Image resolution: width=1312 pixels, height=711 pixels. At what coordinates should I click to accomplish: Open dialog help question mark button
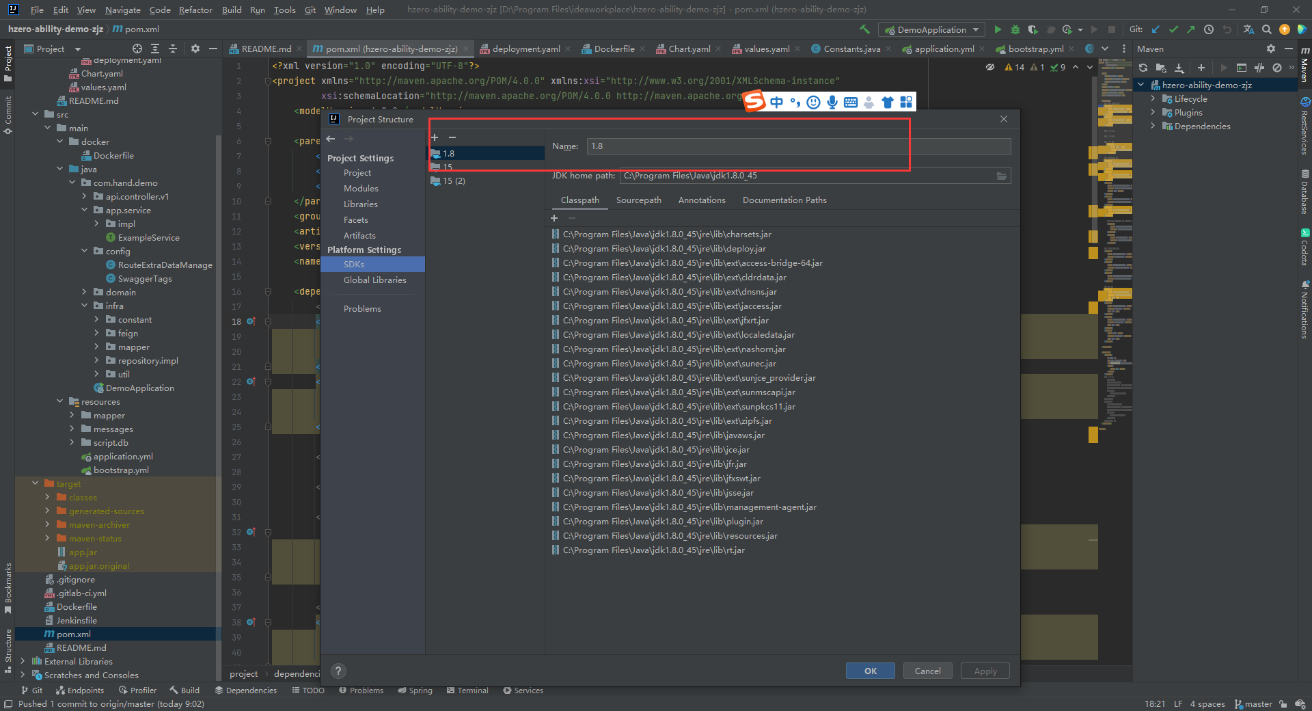[338, 671]
